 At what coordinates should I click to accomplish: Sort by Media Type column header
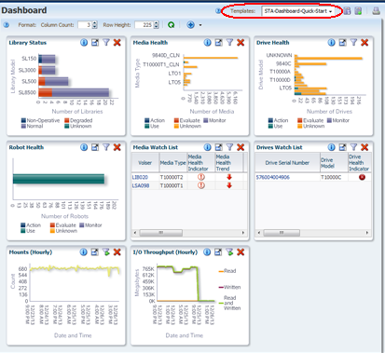[173, 163]
